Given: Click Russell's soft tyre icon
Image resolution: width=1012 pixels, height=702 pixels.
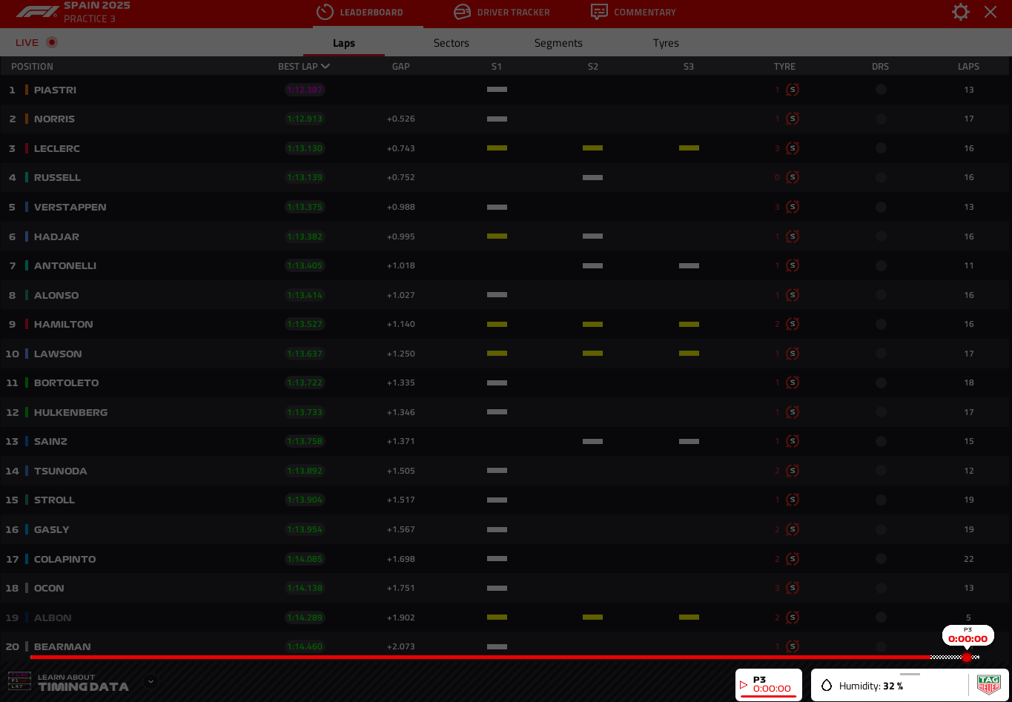Looking at the screenshot, I should click(793, 177).
